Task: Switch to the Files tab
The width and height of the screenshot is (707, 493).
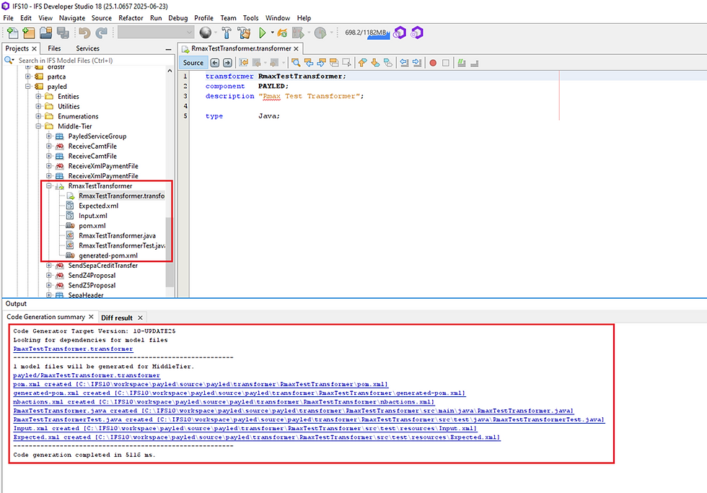Action: pyautogui.click(x=54, y=48)
